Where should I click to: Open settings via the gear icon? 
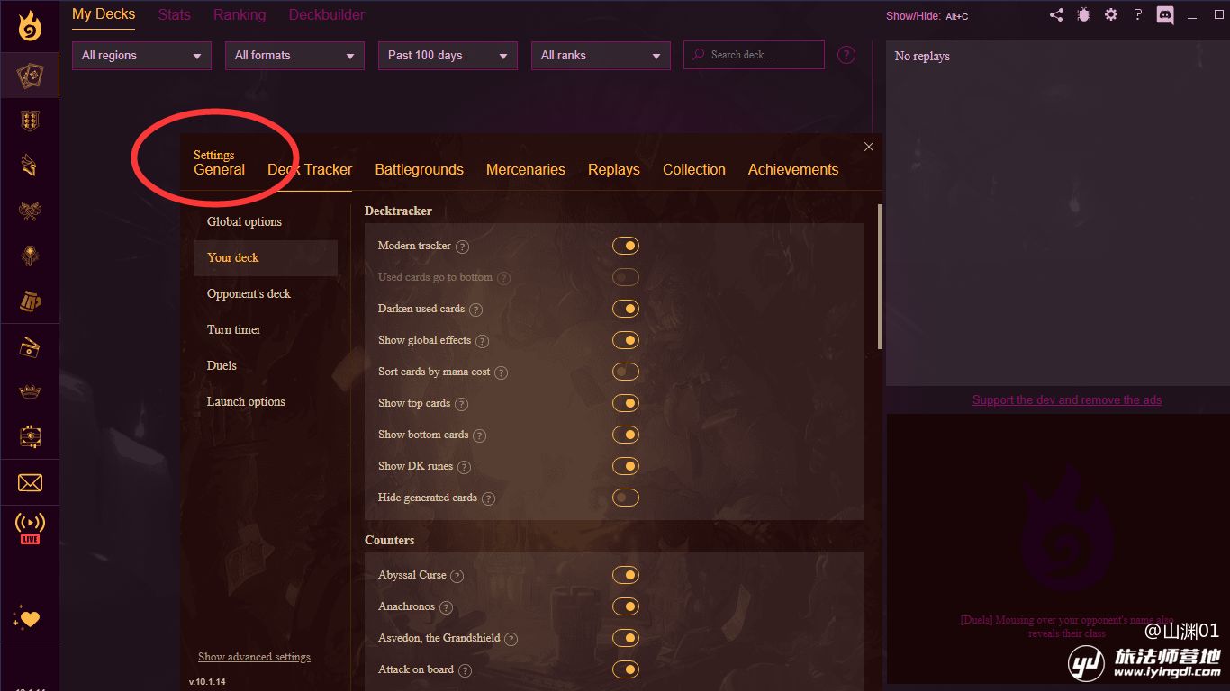tap(1111, 14)
